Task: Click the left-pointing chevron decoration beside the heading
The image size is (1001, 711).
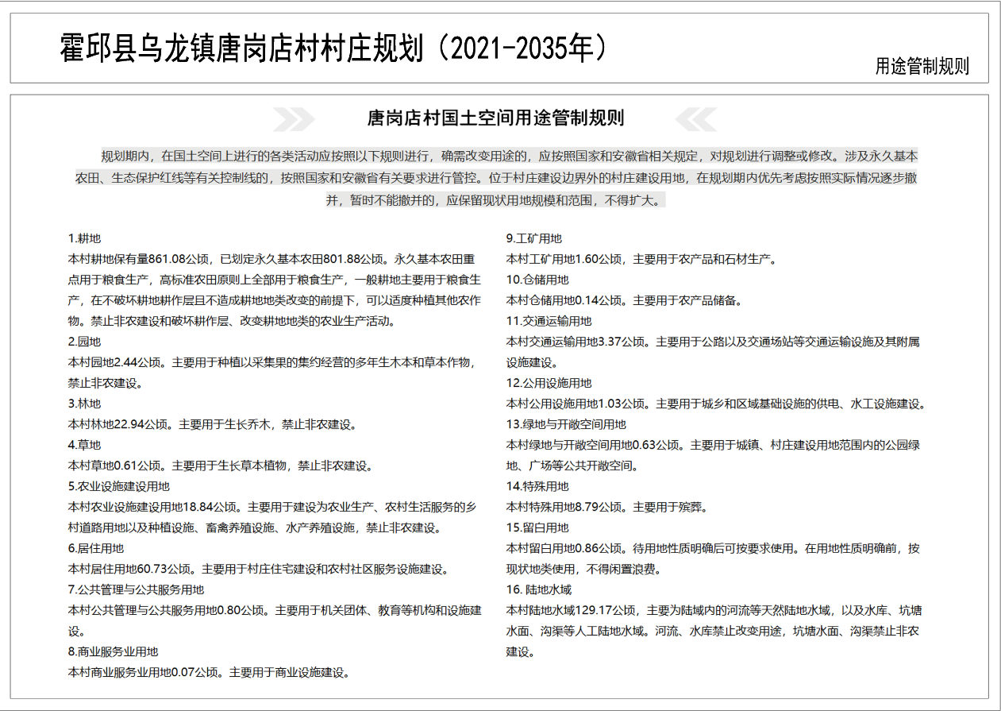Action: coord(696,119)
